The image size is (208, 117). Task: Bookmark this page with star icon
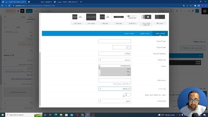pos(191,6)
